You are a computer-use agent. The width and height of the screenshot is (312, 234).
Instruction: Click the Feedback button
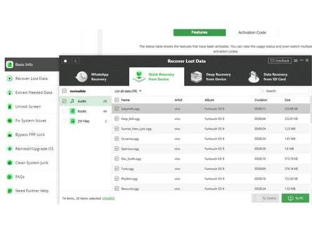point(280,61)
